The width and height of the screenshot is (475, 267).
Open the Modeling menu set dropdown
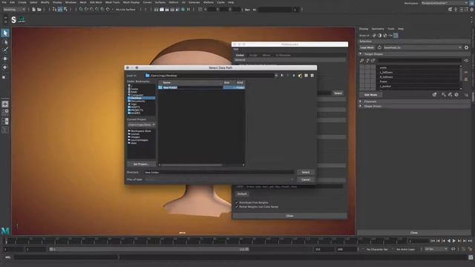coord(14,10)
